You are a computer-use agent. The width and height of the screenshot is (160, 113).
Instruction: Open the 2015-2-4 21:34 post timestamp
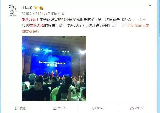click(33, 14)
